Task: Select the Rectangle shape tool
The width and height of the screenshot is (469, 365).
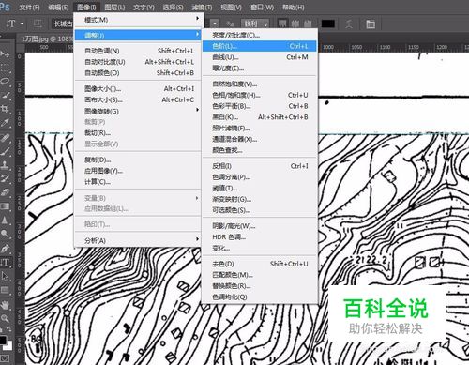Action: coord(5,290)
